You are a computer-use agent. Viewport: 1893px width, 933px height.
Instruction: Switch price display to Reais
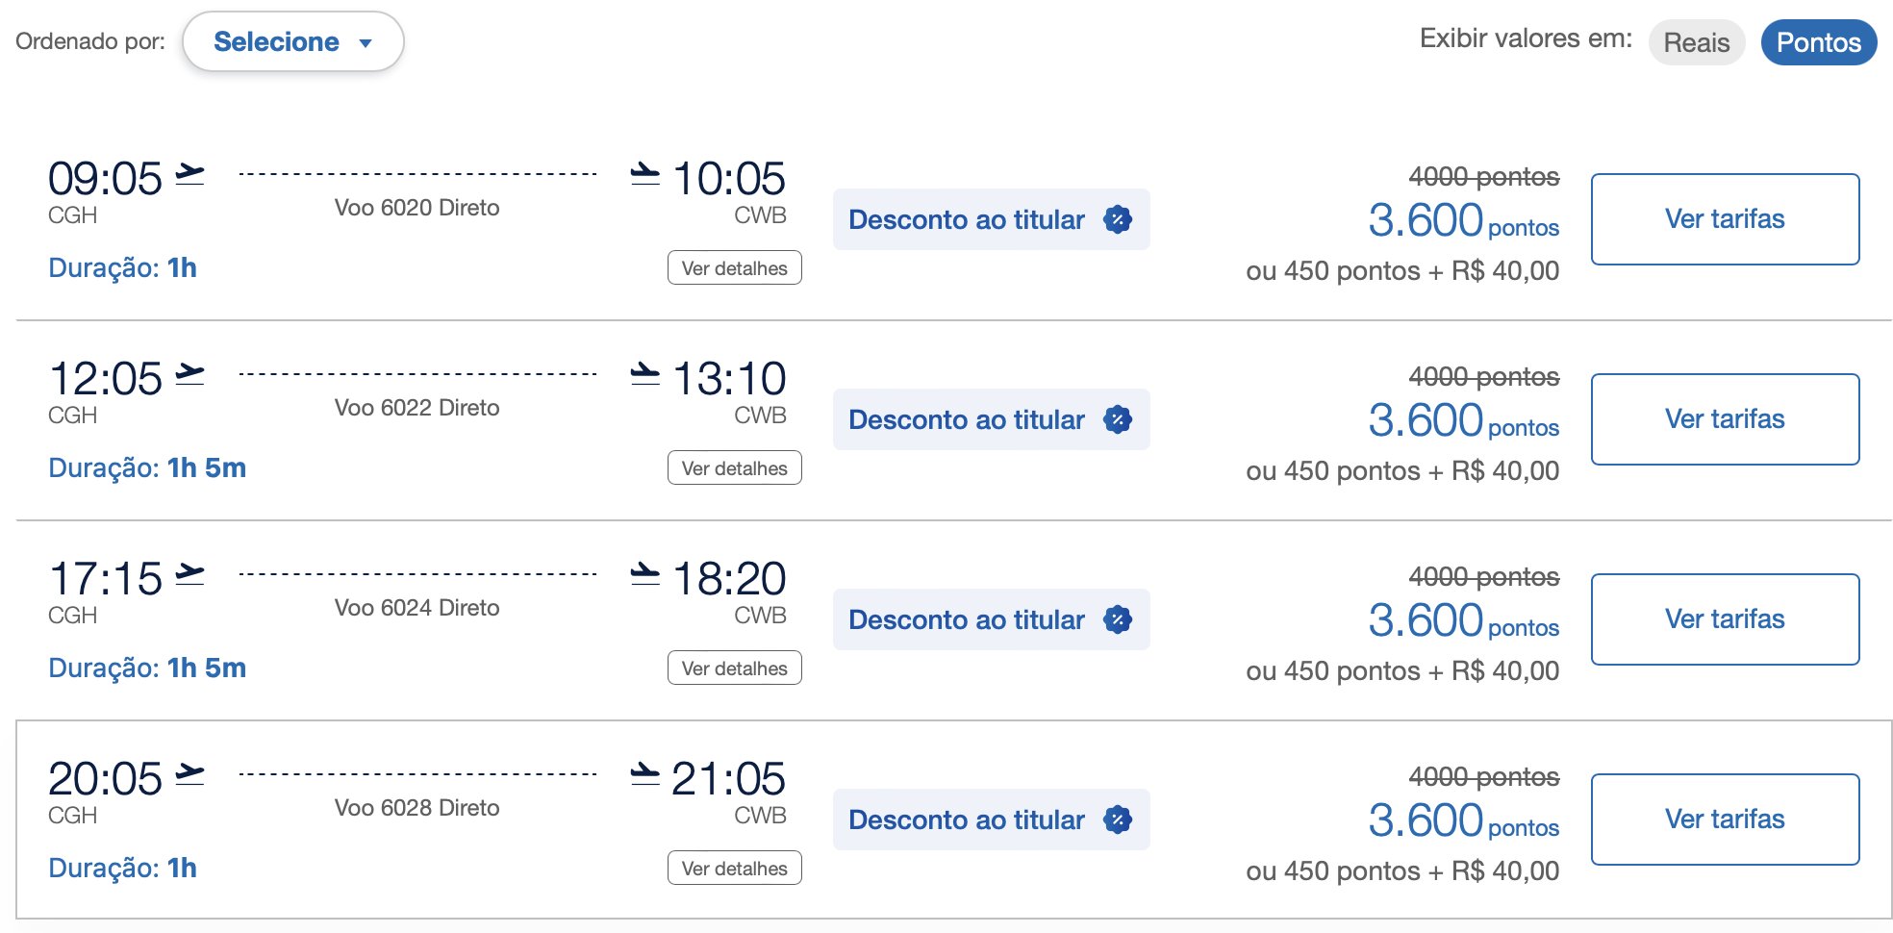coord(1697,42)
